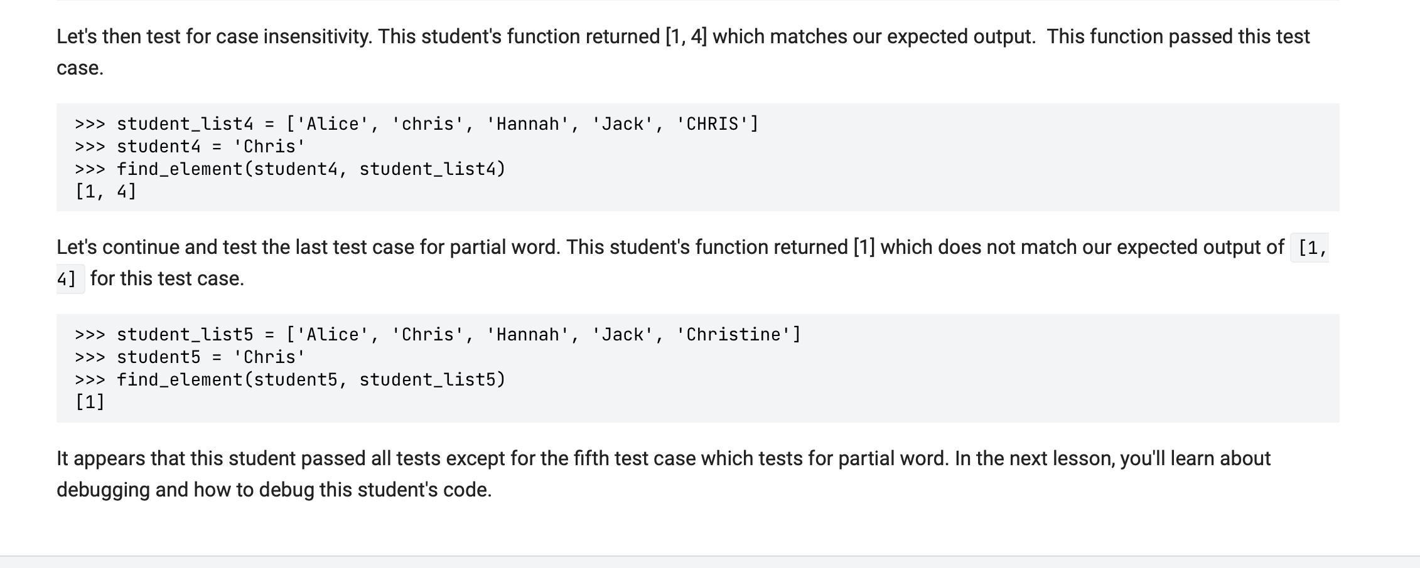Click 'Hannah' in the student_list4 line
The width and height of the screenshot is (1420, 568).
(527, 124)
